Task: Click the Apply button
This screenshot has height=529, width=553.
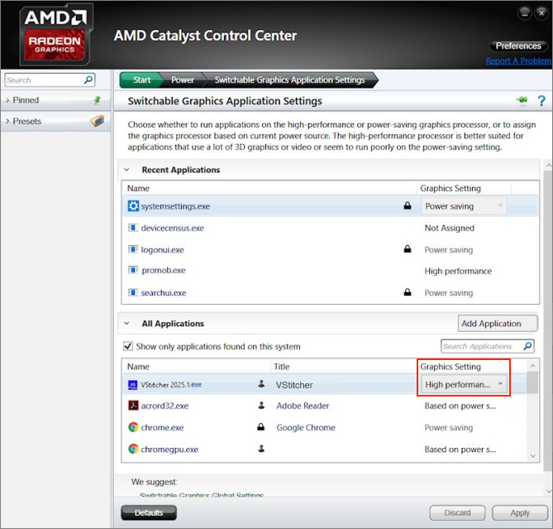Action: (x=520, y=512)
